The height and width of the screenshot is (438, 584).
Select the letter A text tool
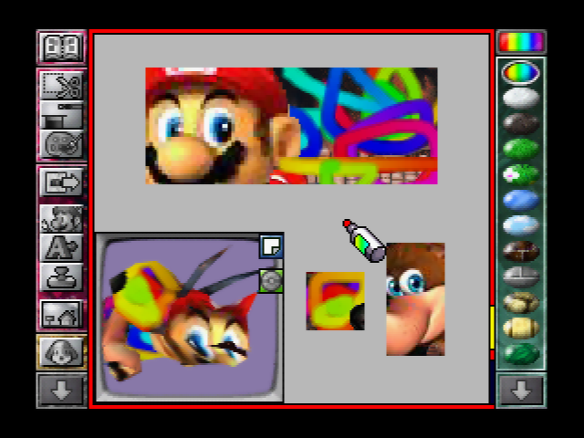tap(62, 247)
